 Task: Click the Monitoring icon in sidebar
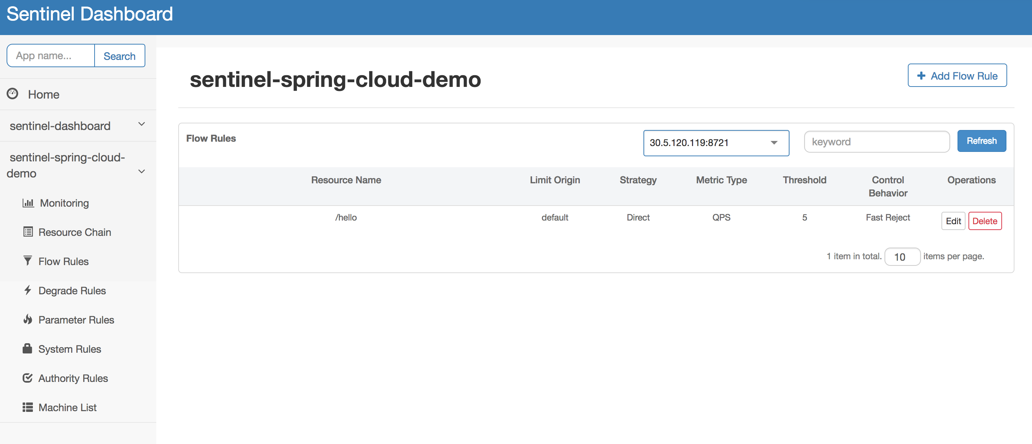click(x=28, y=203)
